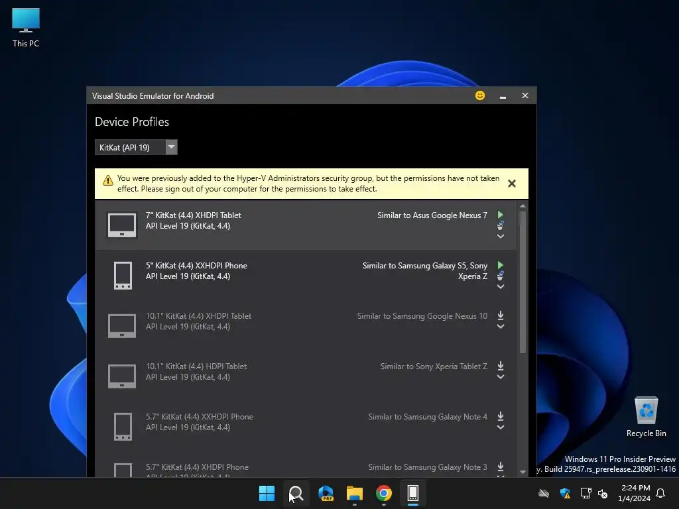Click "Similar to Samsung Galaxy Note 4" text

pyautogui.click(x=428, y=417)
